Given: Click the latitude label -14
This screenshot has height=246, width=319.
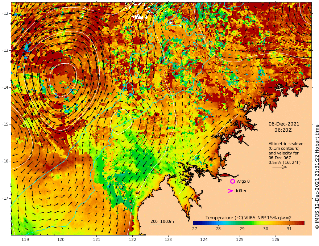Looking at the screenshot, I should (6, 87).
